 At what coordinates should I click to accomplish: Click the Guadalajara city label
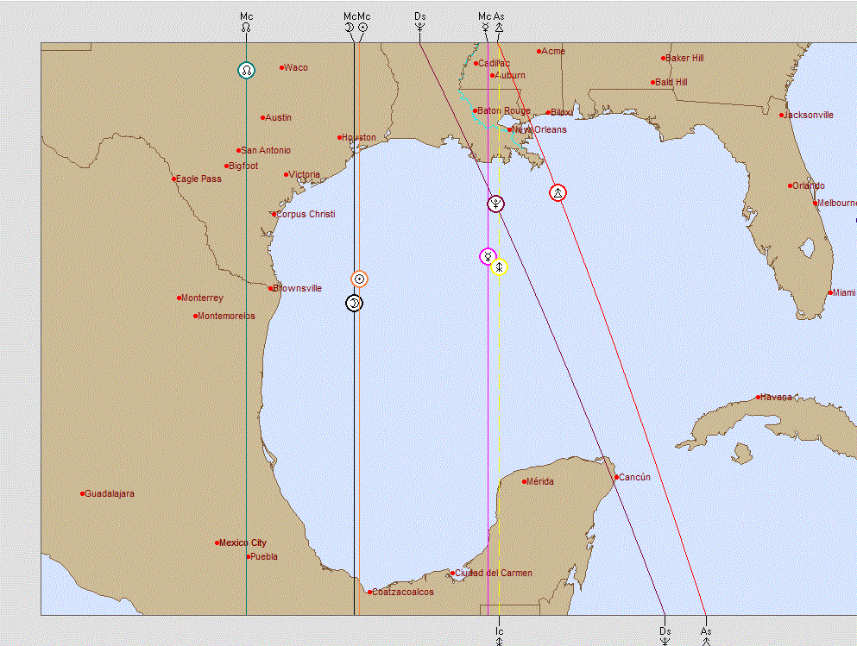pos(110,494)
